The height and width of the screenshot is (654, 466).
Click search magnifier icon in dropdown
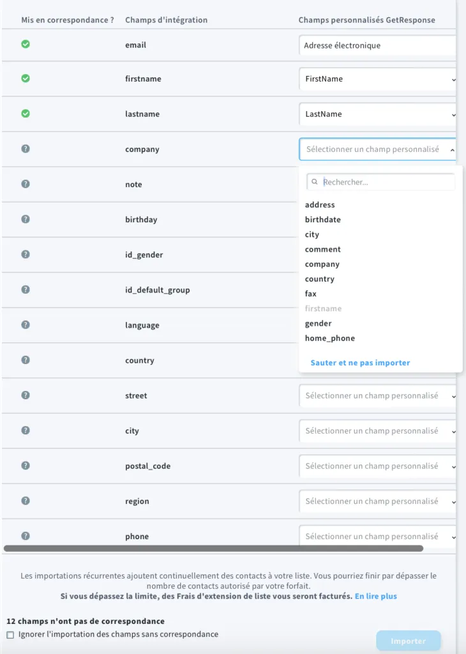[315, 182]
